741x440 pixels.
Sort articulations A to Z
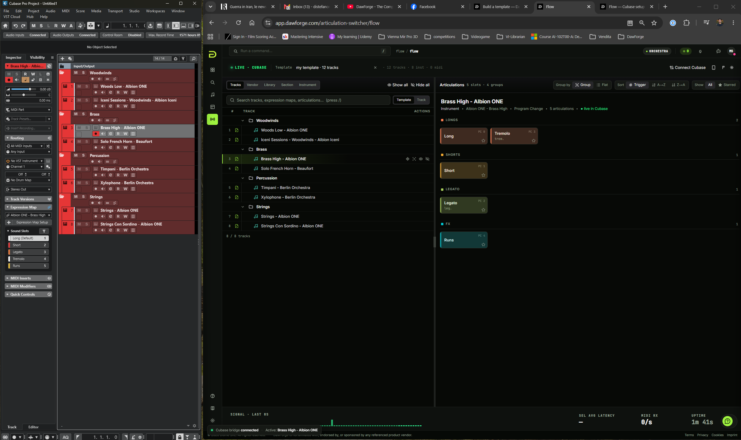659,85
